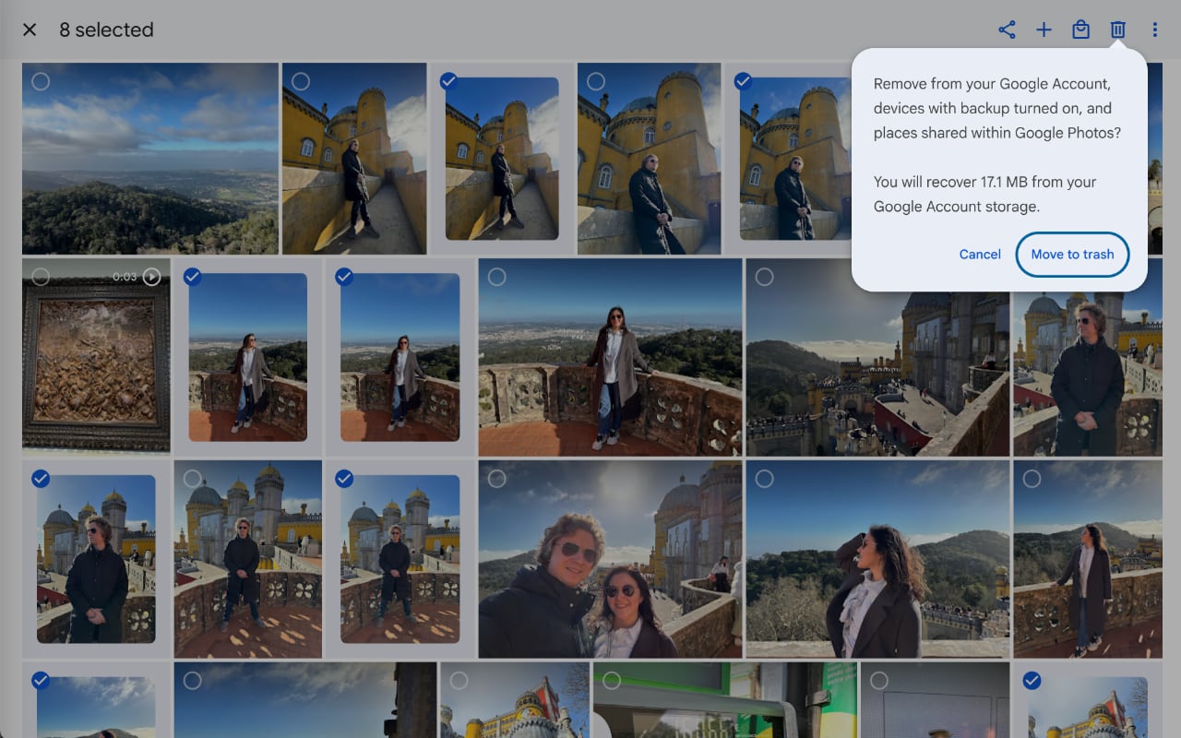Screen dimensions: 1181x738
Task: Open print store with the shopping bag icon
Action: pyautogui.click(x=1080, y=30)
